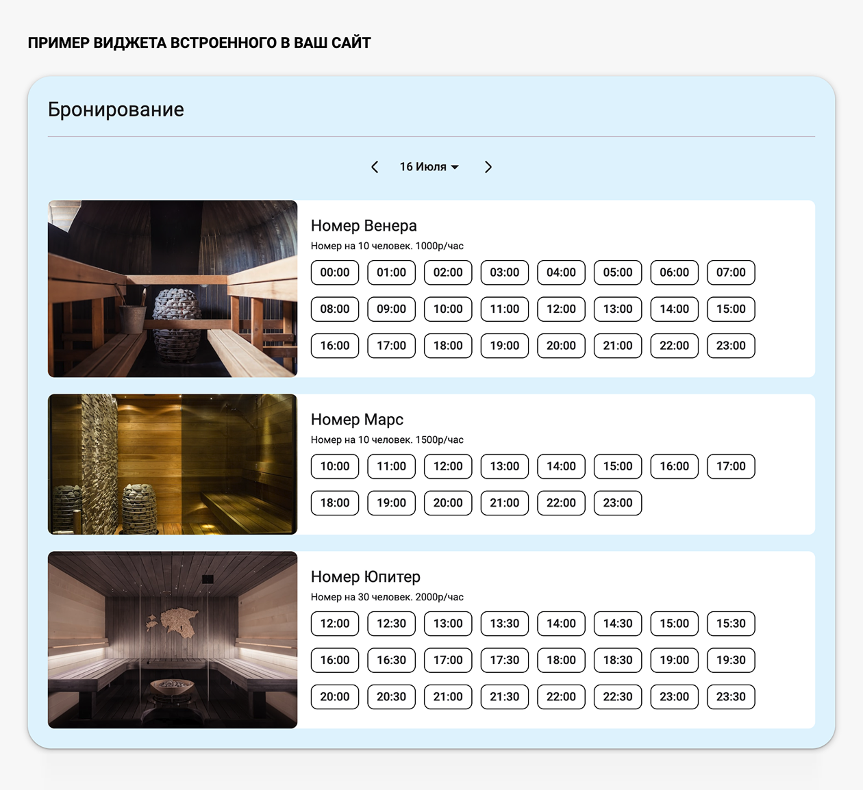Pick 16:00 slot in Номер Марс

[675, 466]
